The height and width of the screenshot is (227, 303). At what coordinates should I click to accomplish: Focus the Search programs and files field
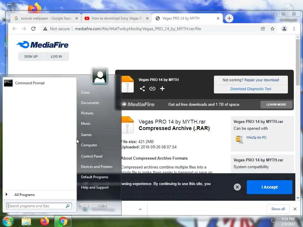point(39,206)
